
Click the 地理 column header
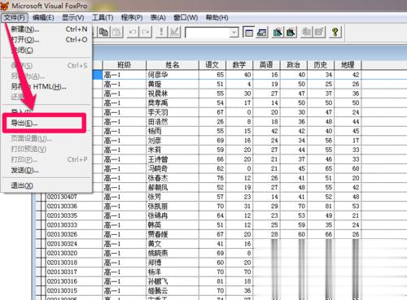point(348,65)
